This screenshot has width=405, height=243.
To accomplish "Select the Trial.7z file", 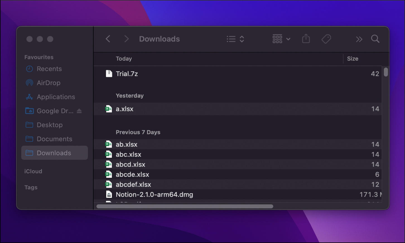I will (238, 74).
